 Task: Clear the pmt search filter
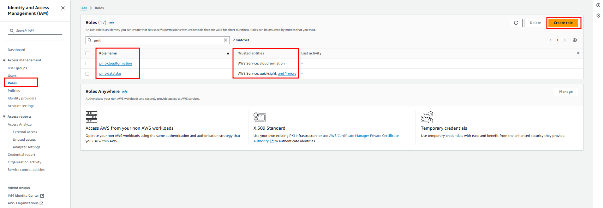pyautogui.click(x=225, y=40)
